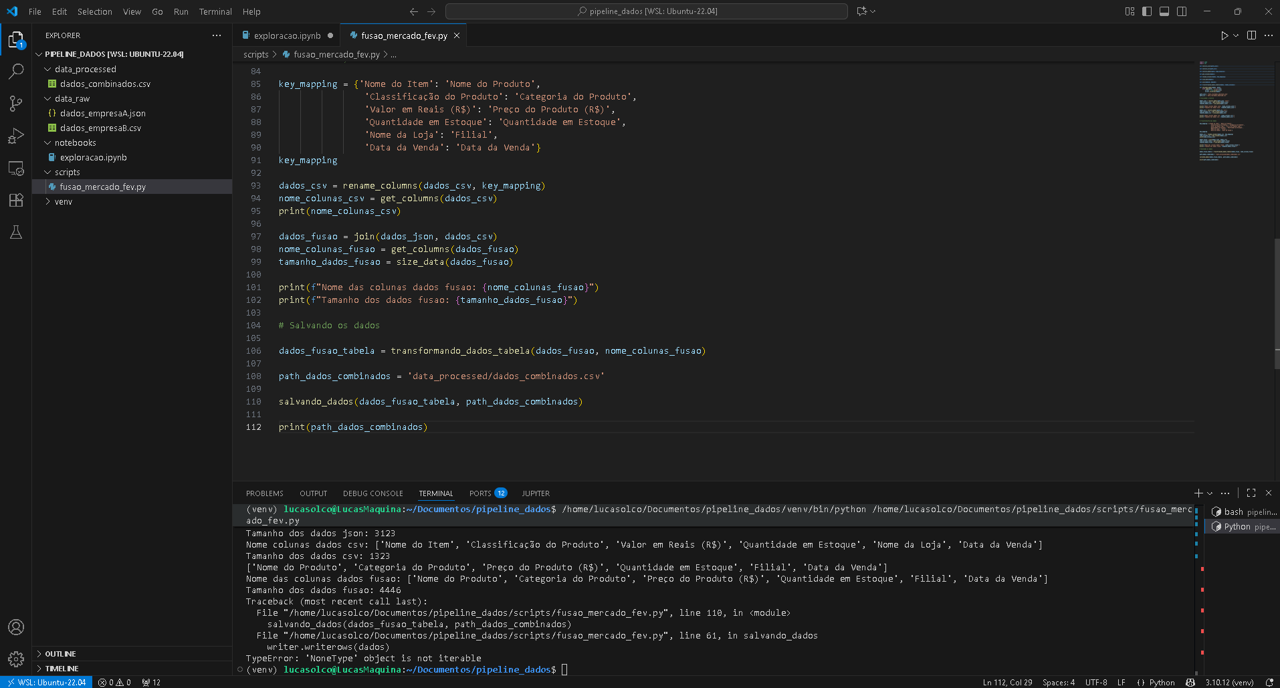Open the Terminal menu

click(215, 11)
